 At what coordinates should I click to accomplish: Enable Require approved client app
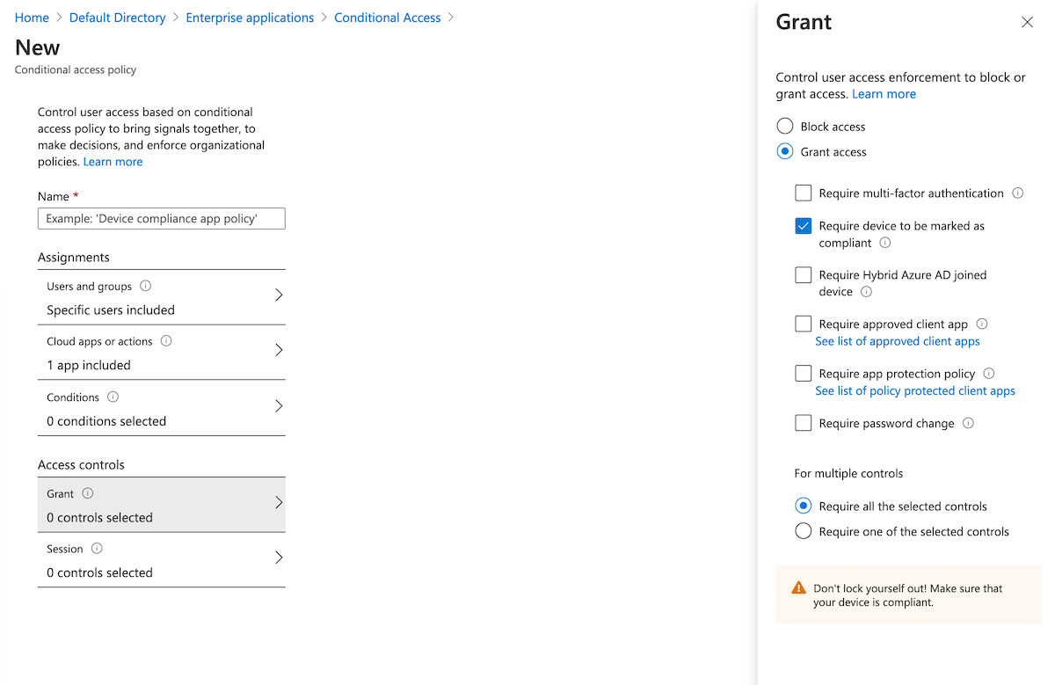click(x=803, y=324)
